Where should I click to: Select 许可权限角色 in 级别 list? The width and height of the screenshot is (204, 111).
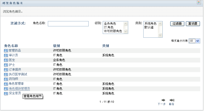113,31
